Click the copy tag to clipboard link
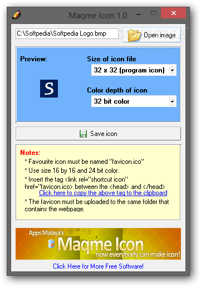This screenshot has width=201, height=287. [x=103, y=193]
